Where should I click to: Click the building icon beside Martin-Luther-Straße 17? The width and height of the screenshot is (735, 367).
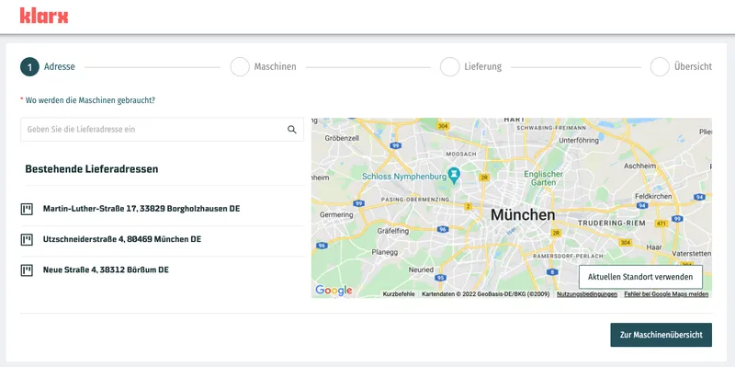(x=27, y=209)
